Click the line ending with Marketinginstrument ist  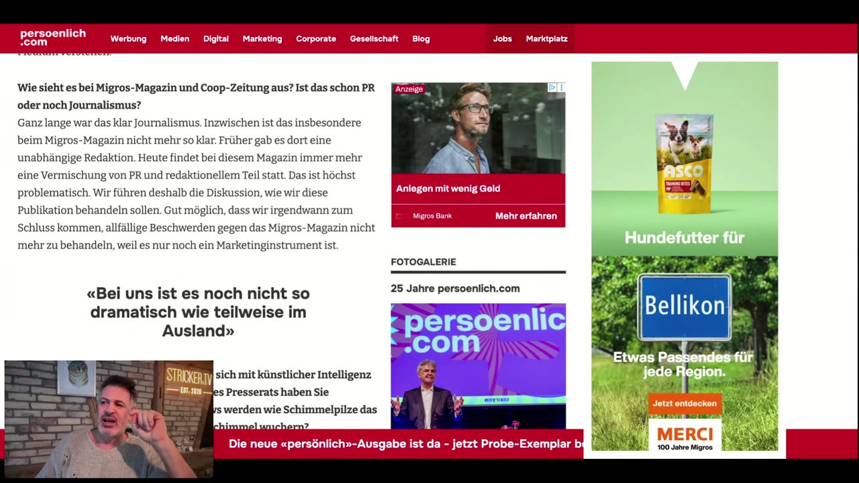(x=178, y=245)
